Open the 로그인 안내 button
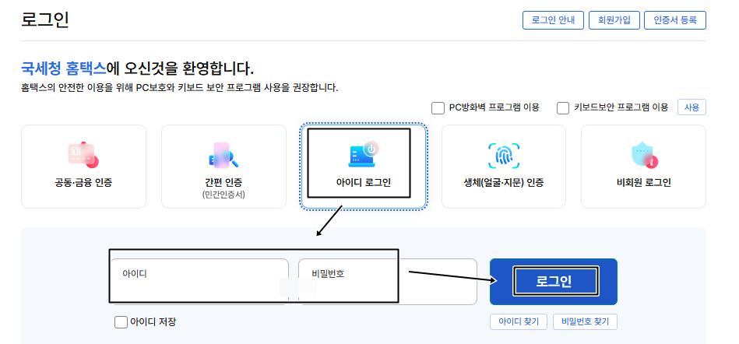The image size is (739, 344). coord(553,20)
